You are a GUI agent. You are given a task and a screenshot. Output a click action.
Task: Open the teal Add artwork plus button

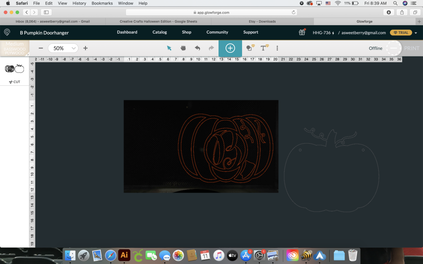230,48
